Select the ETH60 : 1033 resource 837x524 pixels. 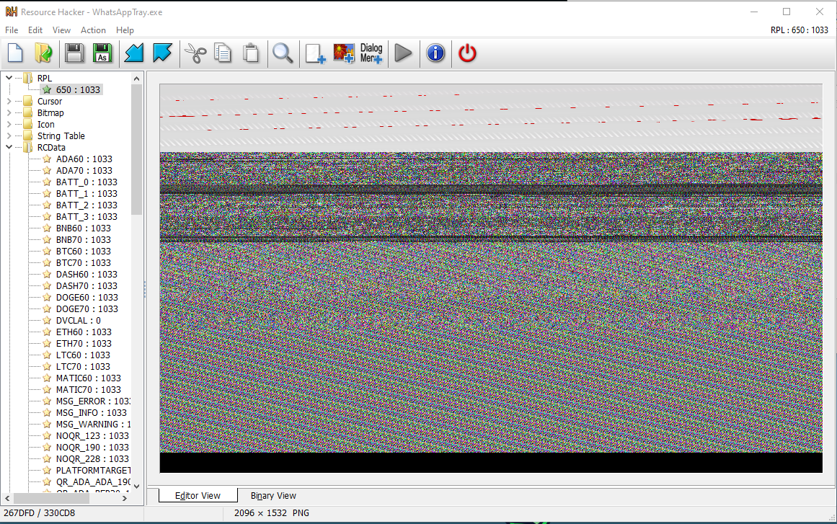[x=84, y=332]
